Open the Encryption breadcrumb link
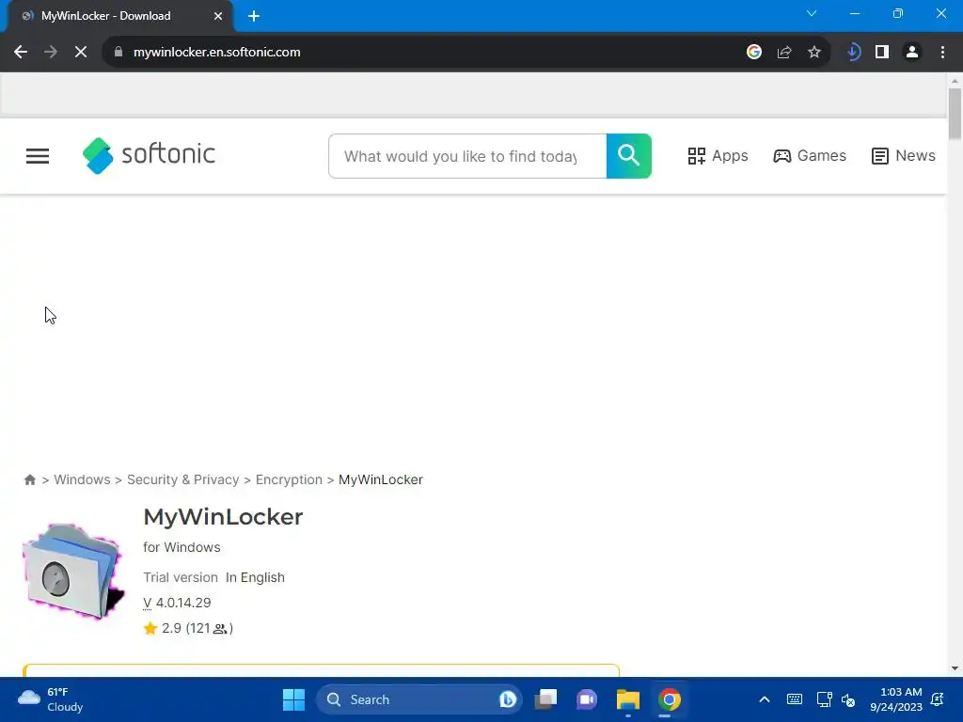Screen dimensions: 963x722 click(289, 479)
